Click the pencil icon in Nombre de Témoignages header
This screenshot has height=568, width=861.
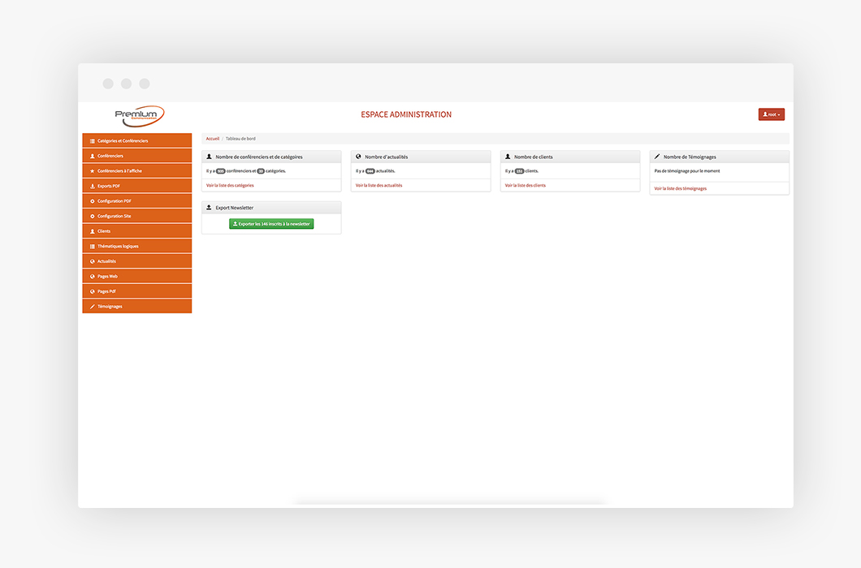tap(657, 157)
